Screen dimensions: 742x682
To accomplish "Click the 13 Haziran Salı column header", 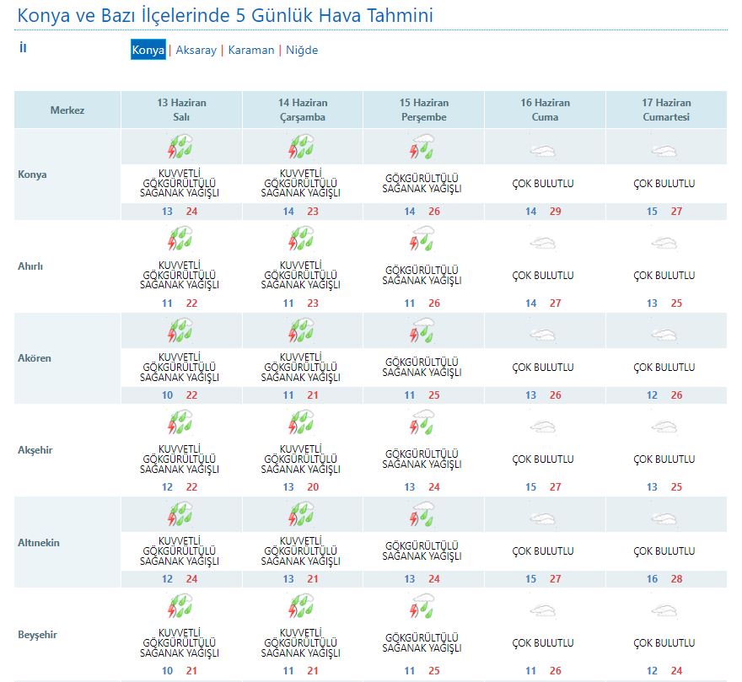I will (x=181, y=110).
